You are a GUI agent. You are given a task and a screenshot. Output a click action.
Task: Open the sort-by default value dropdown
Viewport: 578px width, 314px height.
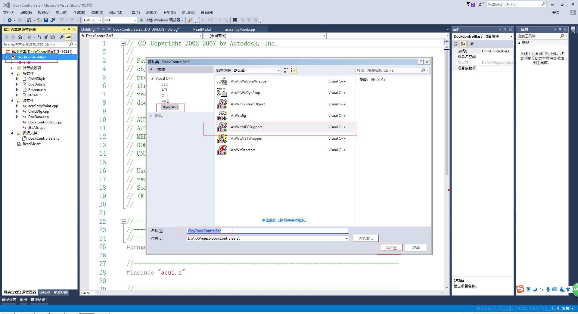(257, 70)
